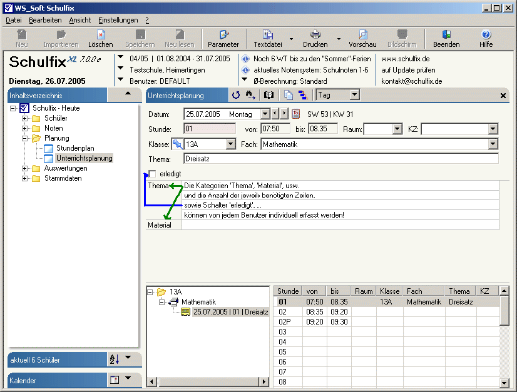
Task: Expand the Auswertungen tree folder
Action: point(25,168)
